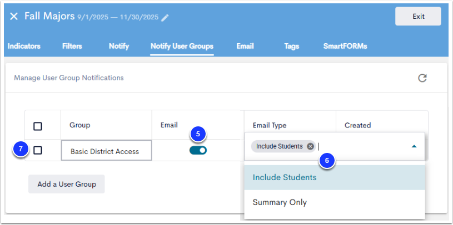
Task: Go to the Notify tab
Action: point(119,46)
